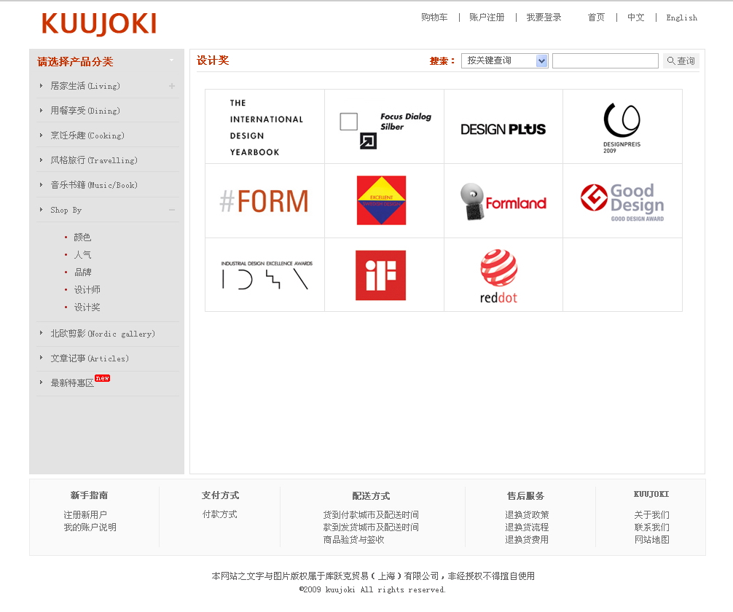
Task: Switch language to English
Action: [x=681, y=17]
